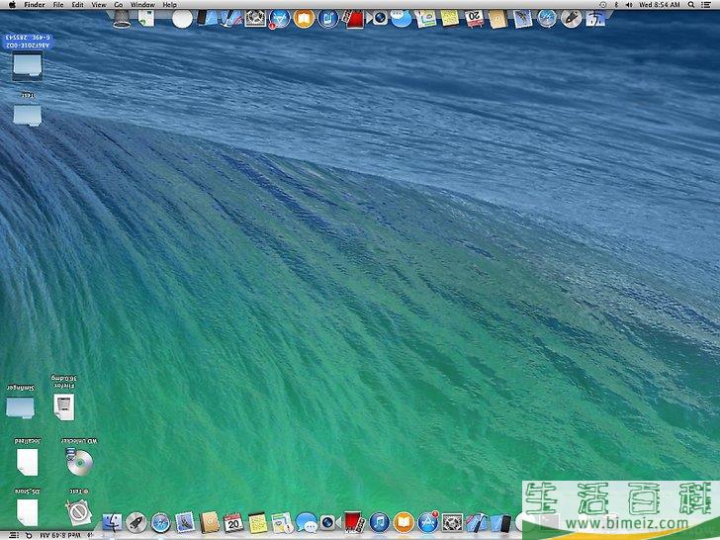
Task: Click the volume icon in the upright menu bar
Action: pyautogui.click(x=629, y=5)
